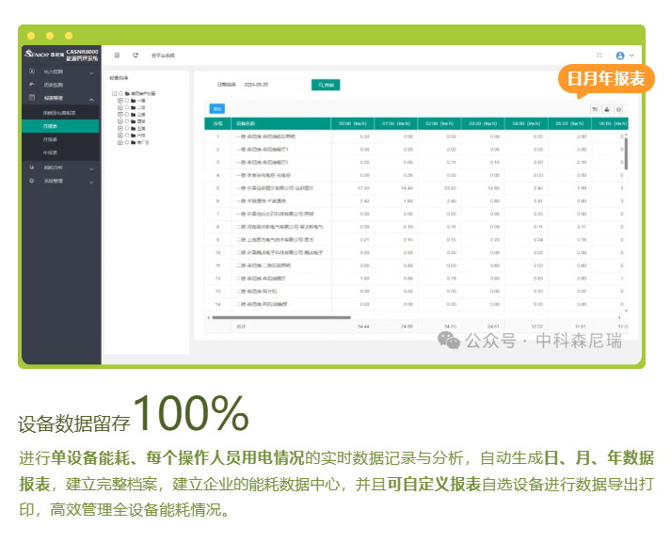Click the open-folder icon of the root park node
The image size is (671, 543).
[x=128, y=94]
